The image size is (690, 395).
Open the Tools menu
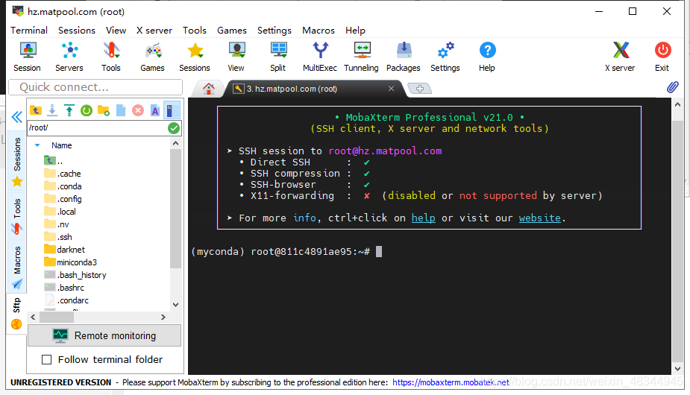click(195, 31)
